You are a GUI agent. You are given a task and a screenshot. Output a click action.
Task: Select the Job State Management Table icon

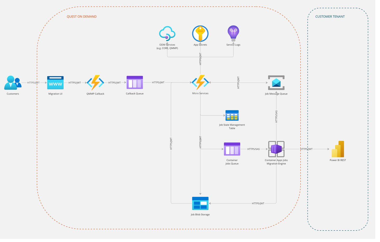click(x=232, y=115)
